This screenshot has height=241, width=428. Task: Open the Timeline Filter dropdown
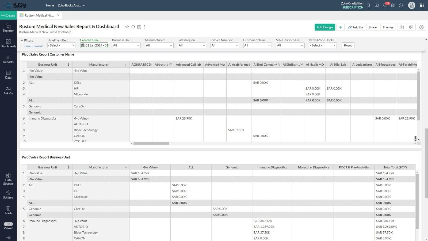tap(61, 45)
